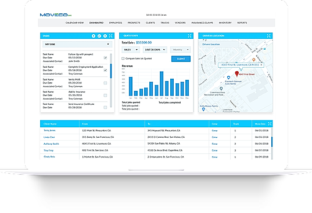Click the Submit button in Quick Stats
The height and width of the screenshot is (213, 312).
181,59
